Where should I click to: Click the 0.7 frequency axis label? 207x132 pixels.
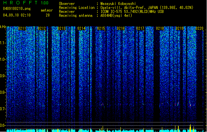3,109
